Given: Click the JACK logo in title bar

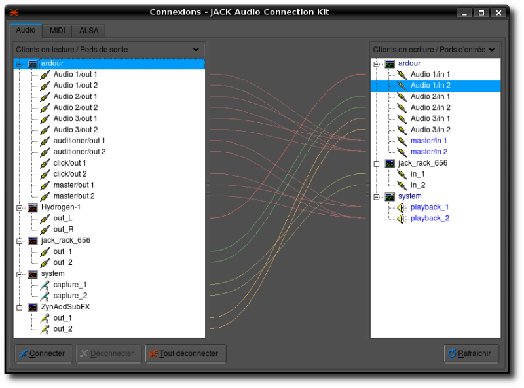Looking at the screenshot, I should point(14,12).
